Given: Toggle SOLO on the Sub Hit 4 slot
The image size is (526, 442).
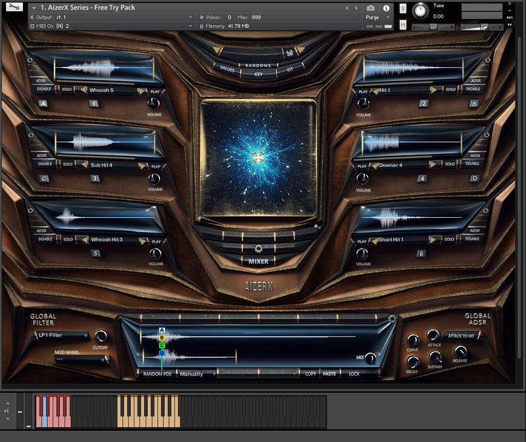Looking at the screenshot, I should click(67, 164).
